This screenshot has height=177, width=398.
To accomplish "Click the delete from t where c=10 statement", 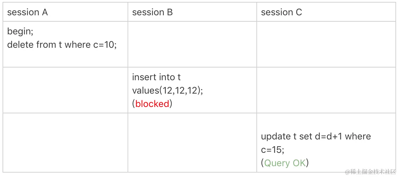I will [x=62, y=45].
